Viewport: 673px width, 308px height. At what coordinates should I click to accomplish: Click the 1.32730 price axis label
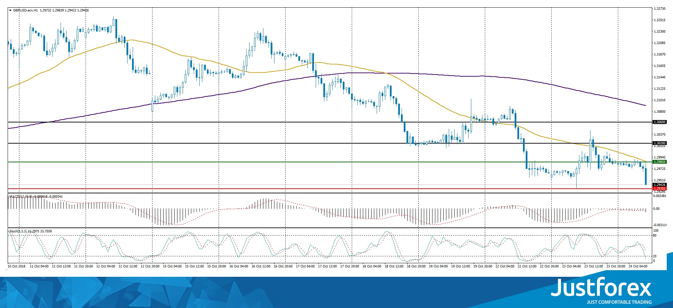659,9
